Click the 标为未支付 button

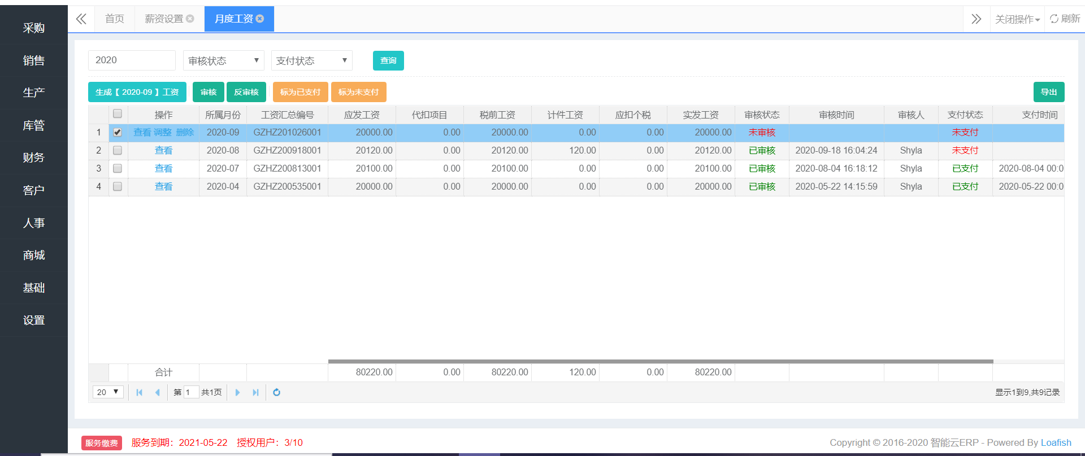tap(359, 92)
